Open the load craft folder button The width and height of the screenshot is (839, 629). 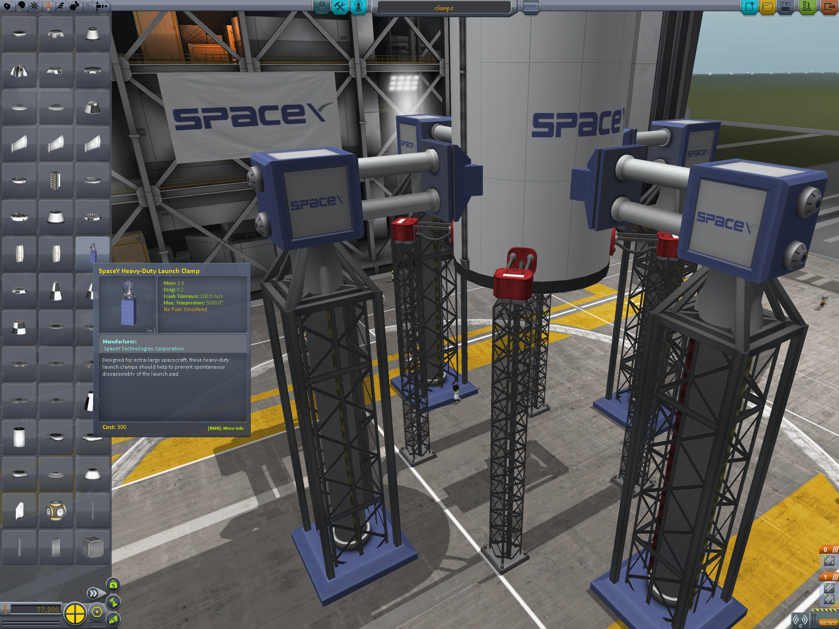[x=767, y=7]
